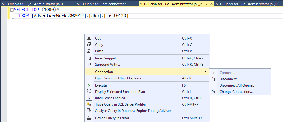283x122 pixels.
Task: Open the Connection menu entry
Action: pos(147,72)
